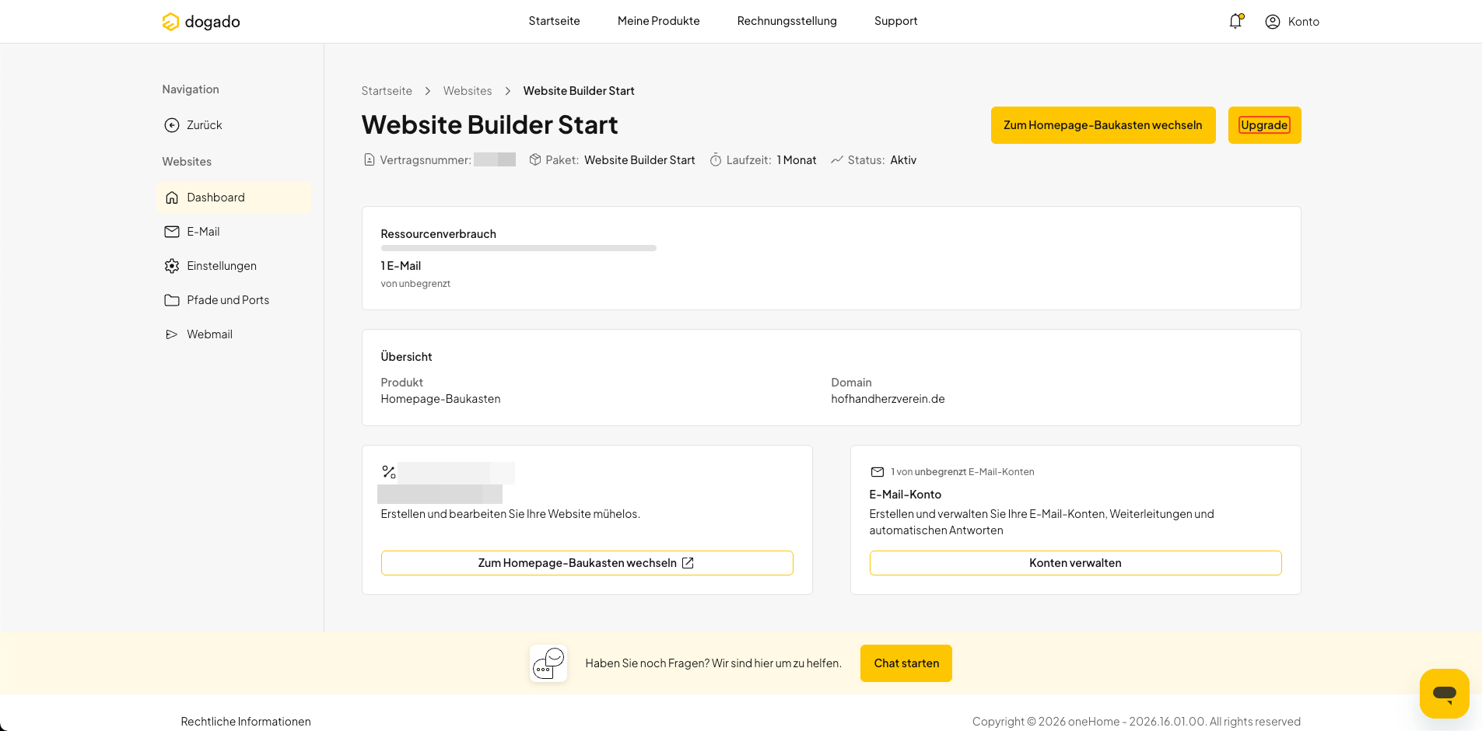Start a chat with Chat starten
Image resolution: width=1482 pixels, height=731 pixels.
(906, 663)
